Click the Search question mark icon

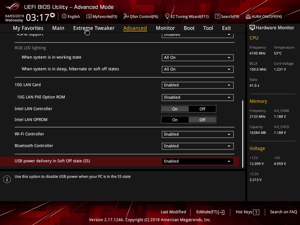click(218, 16)
